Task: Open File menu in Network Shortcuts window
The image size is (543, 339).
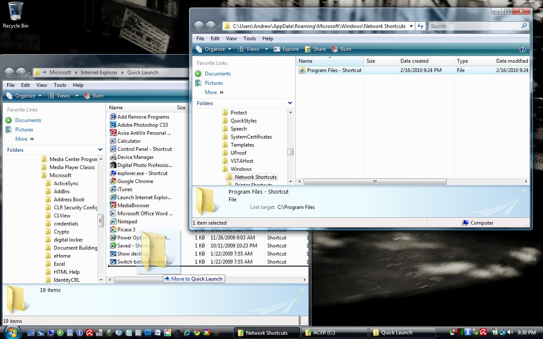Action: (200, 39)
